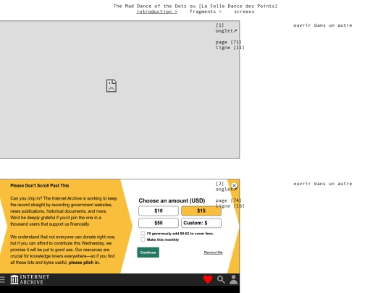The image size is (391, 293).
Task: Open fragment [2] in another tab
Action: click(x=323, y=184)
